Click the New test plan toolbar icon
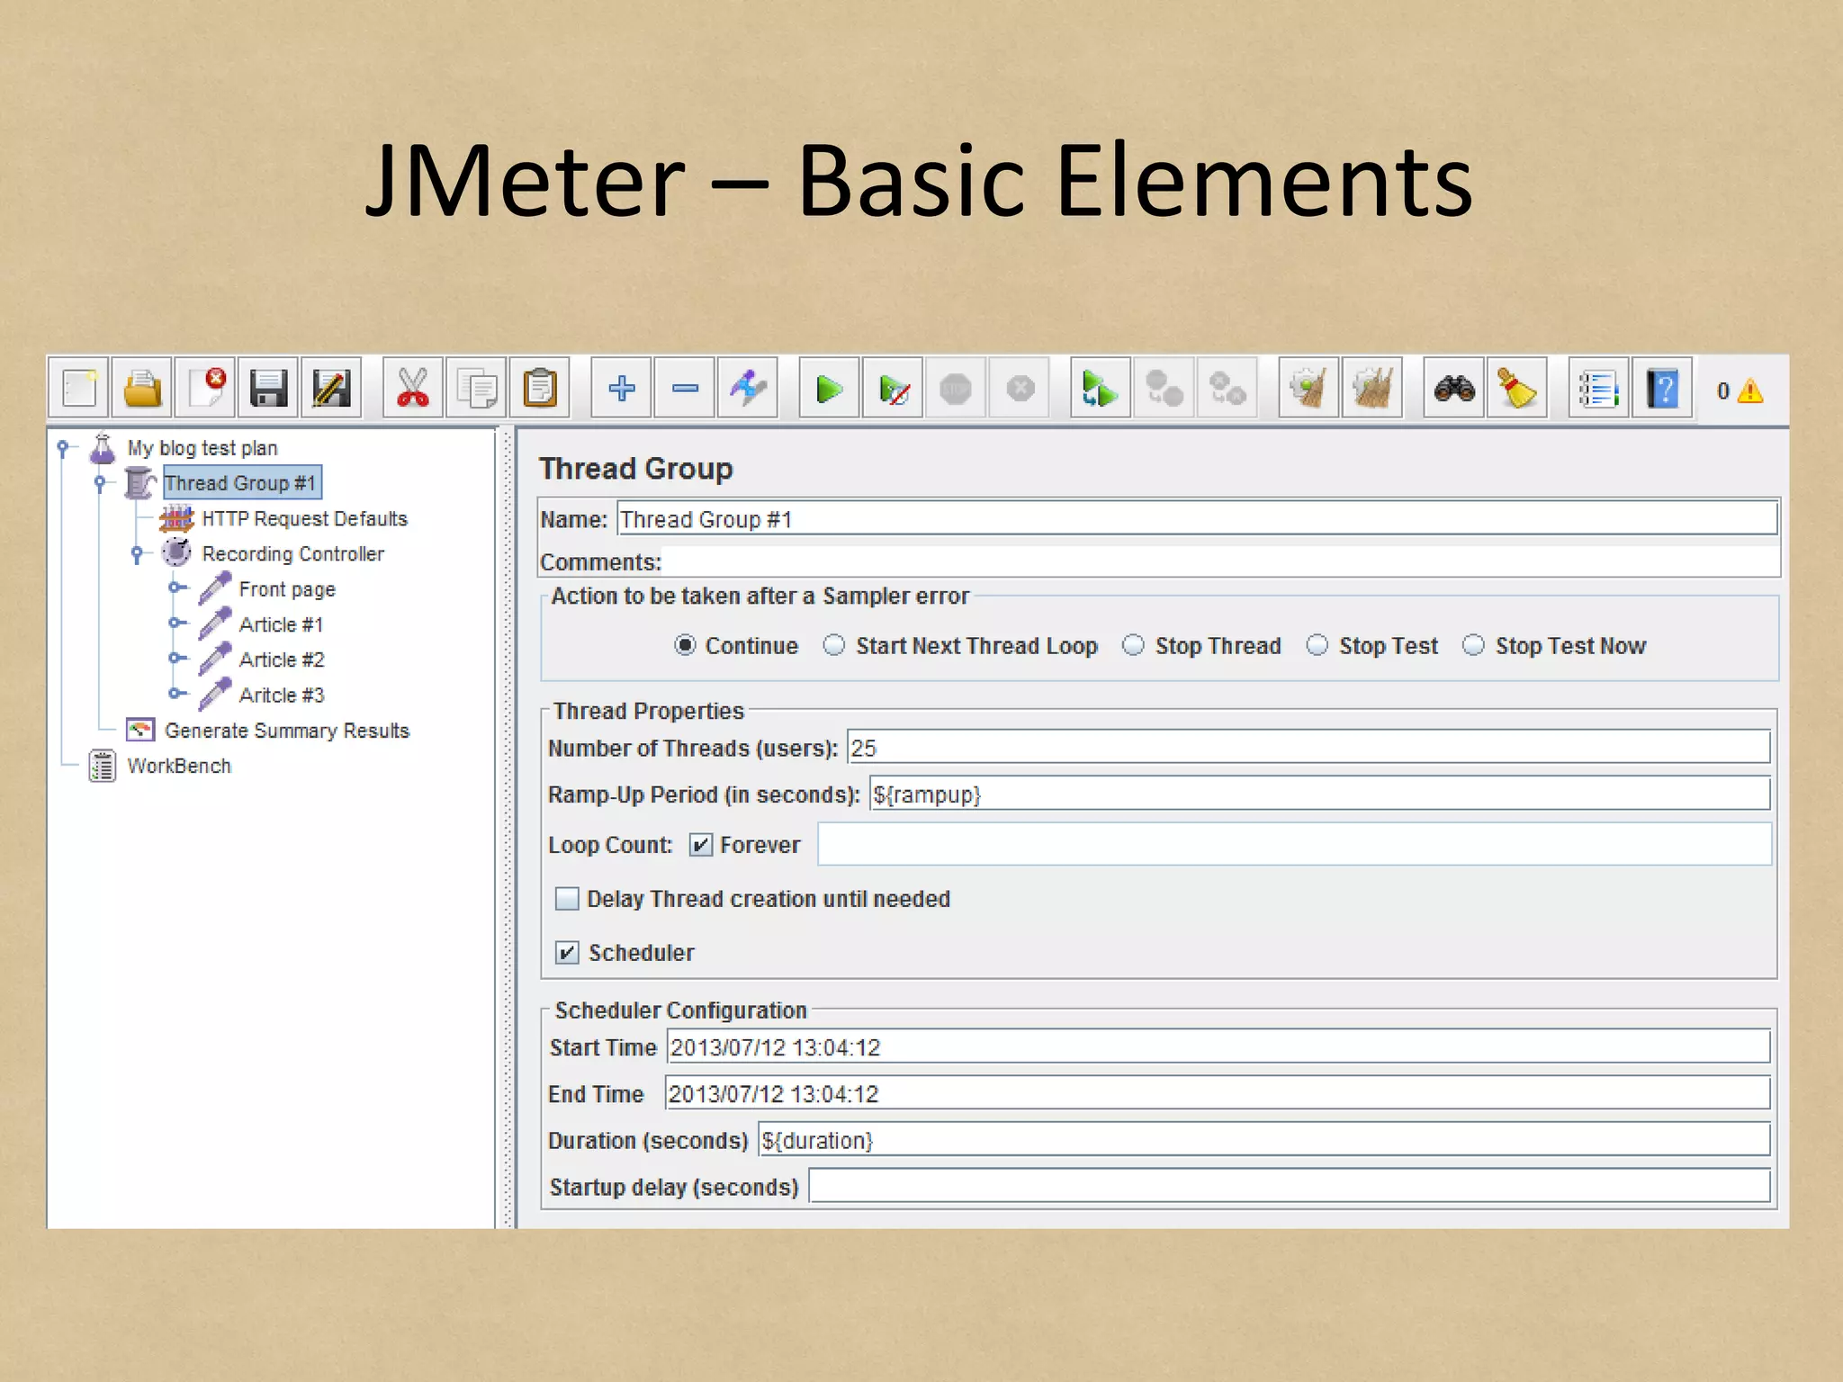Viewport: 1843px width, 1382px height. [x=80, y=389]
